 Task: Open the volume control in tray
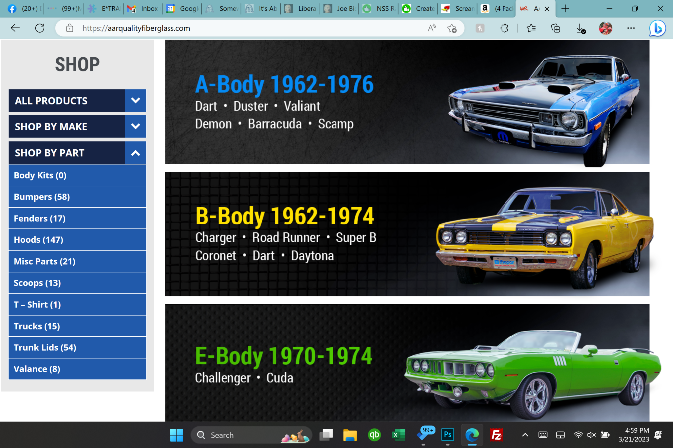(x=592, y=435)
